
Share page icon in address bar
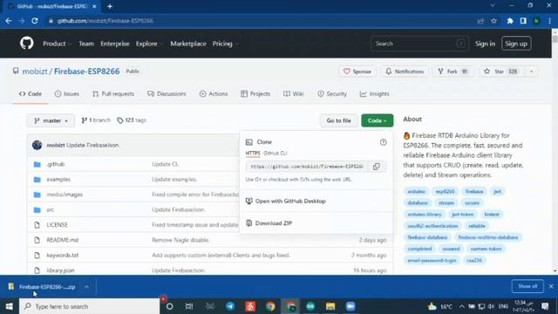point(480,21)
